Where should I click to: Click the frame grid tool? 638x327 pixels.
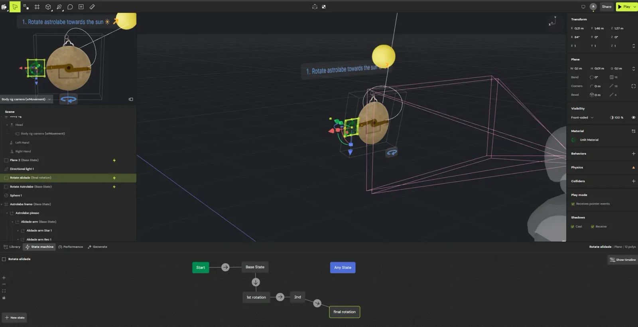(x=37, y=7)
